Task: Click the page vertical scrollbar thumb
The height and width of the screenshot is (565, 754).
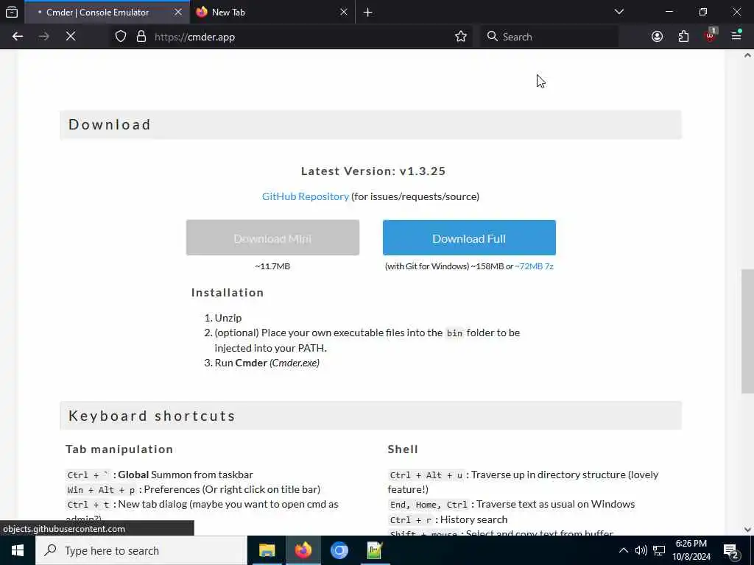Action: point(747,332)
